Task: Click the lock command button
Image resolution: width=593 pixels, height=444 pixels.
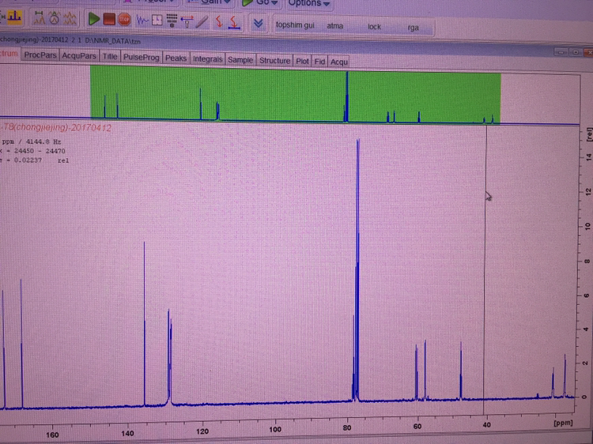Action: (375, 27)
